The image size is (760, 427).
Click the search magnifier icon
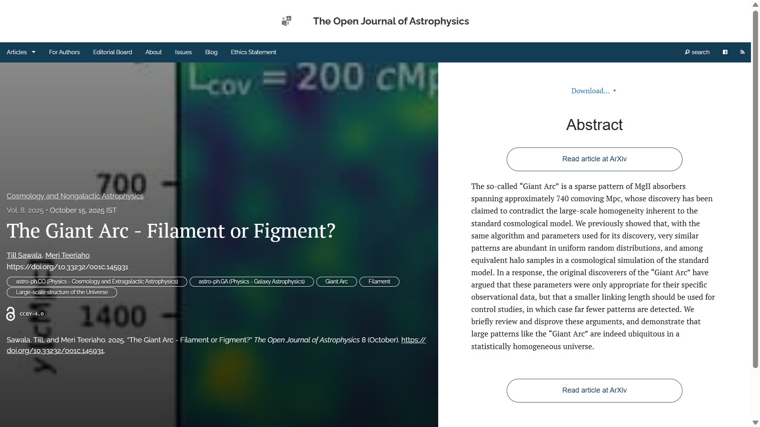[687, 52]
